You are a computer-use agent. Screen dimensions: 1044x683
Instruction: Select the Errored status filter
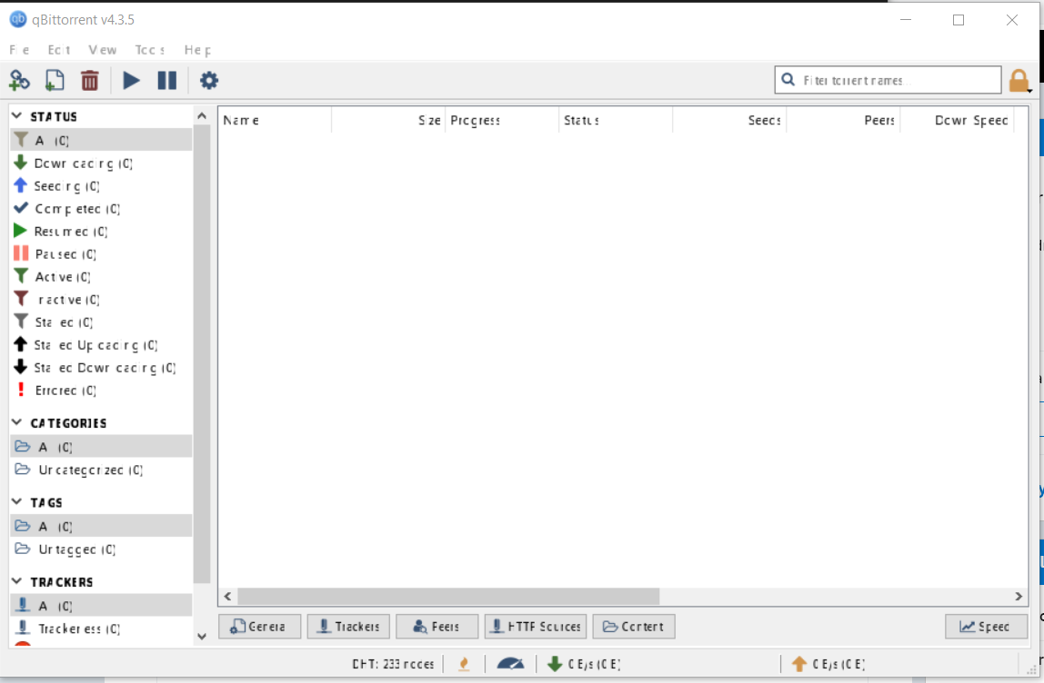tap(101, 390)
